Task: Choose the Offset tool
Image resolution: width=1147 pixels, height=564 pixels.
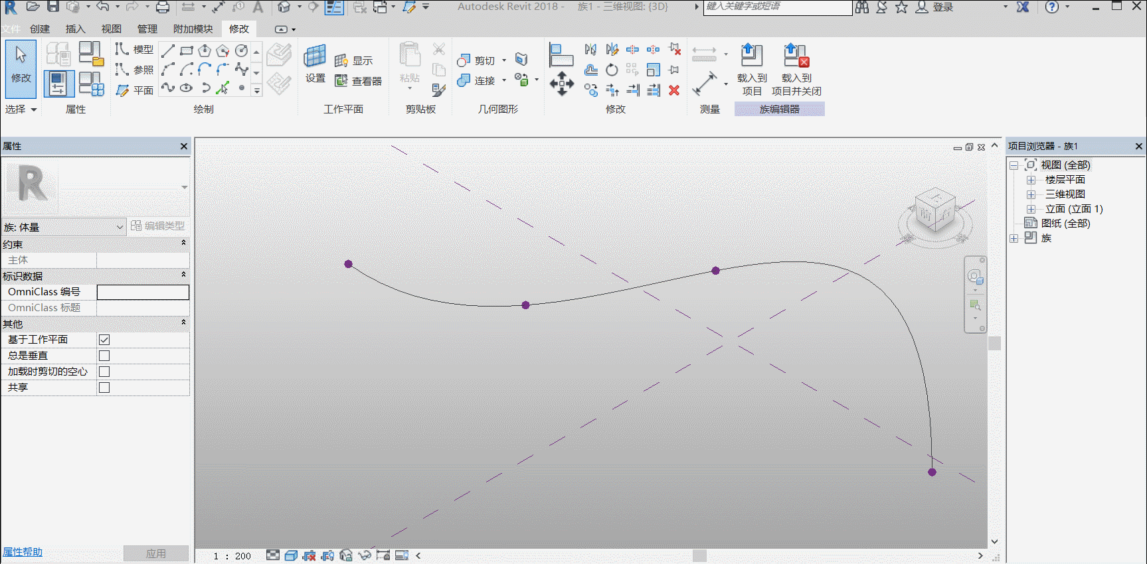Action: coord(590,70)
